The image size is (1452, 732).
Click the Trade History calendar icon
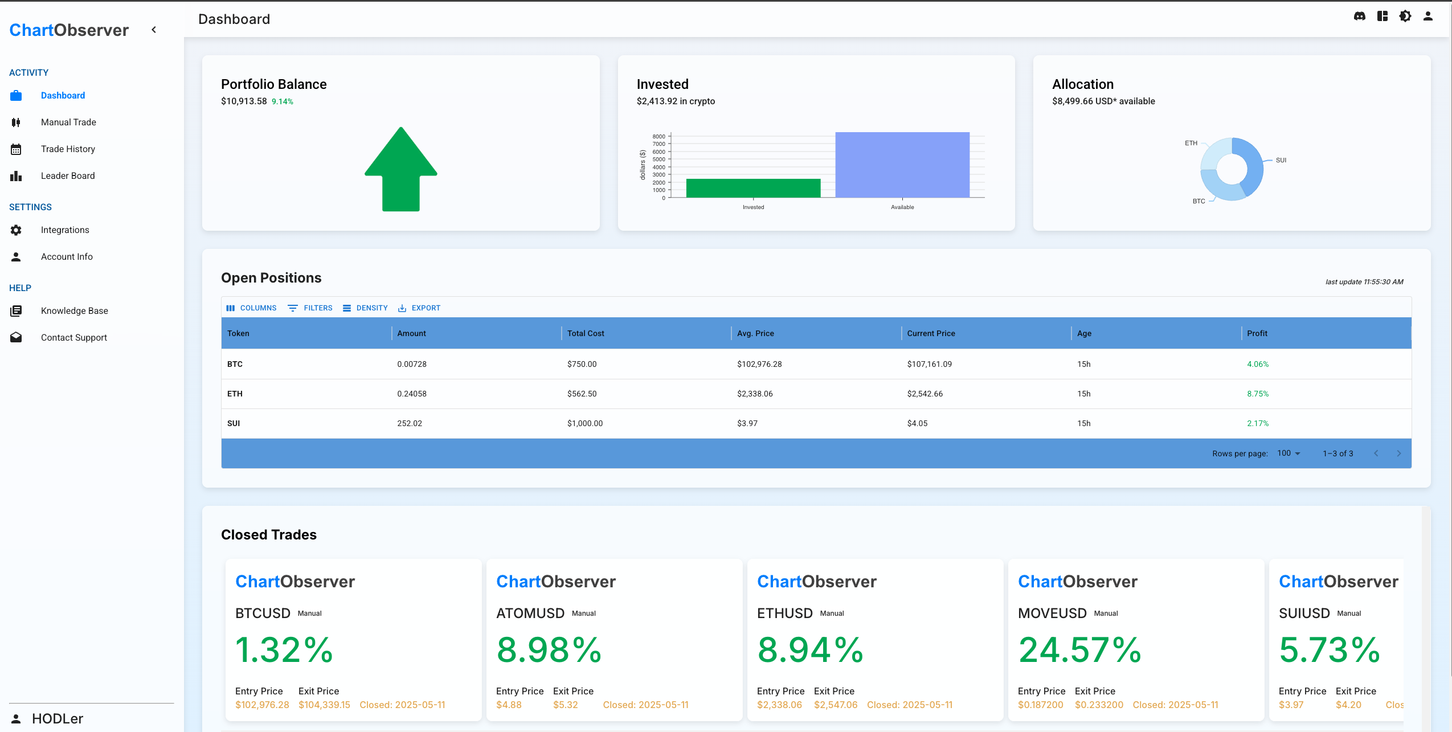(x=16, y=149)
